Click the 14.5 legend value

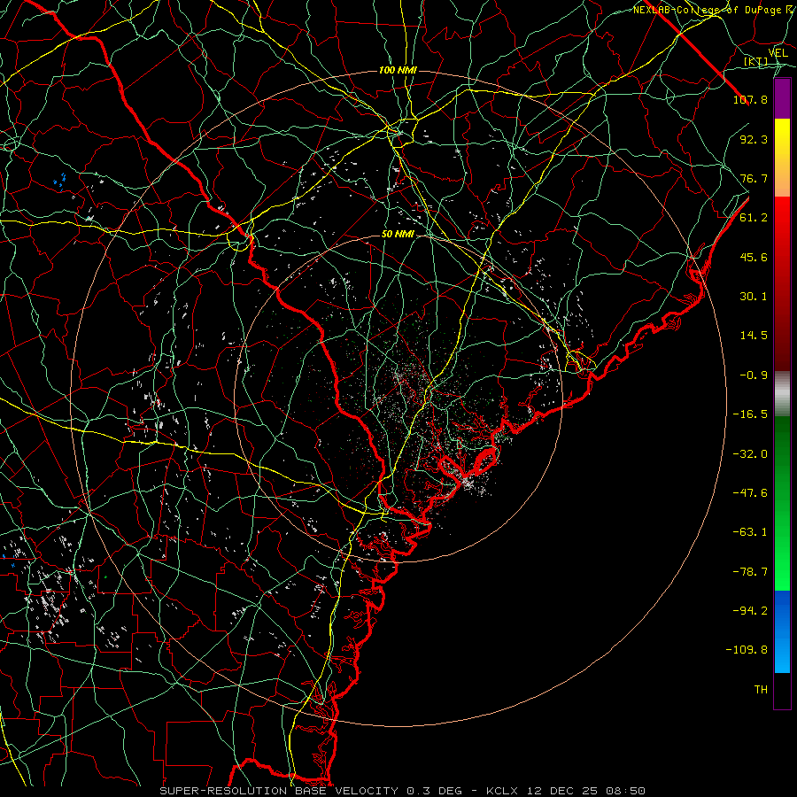754,336
